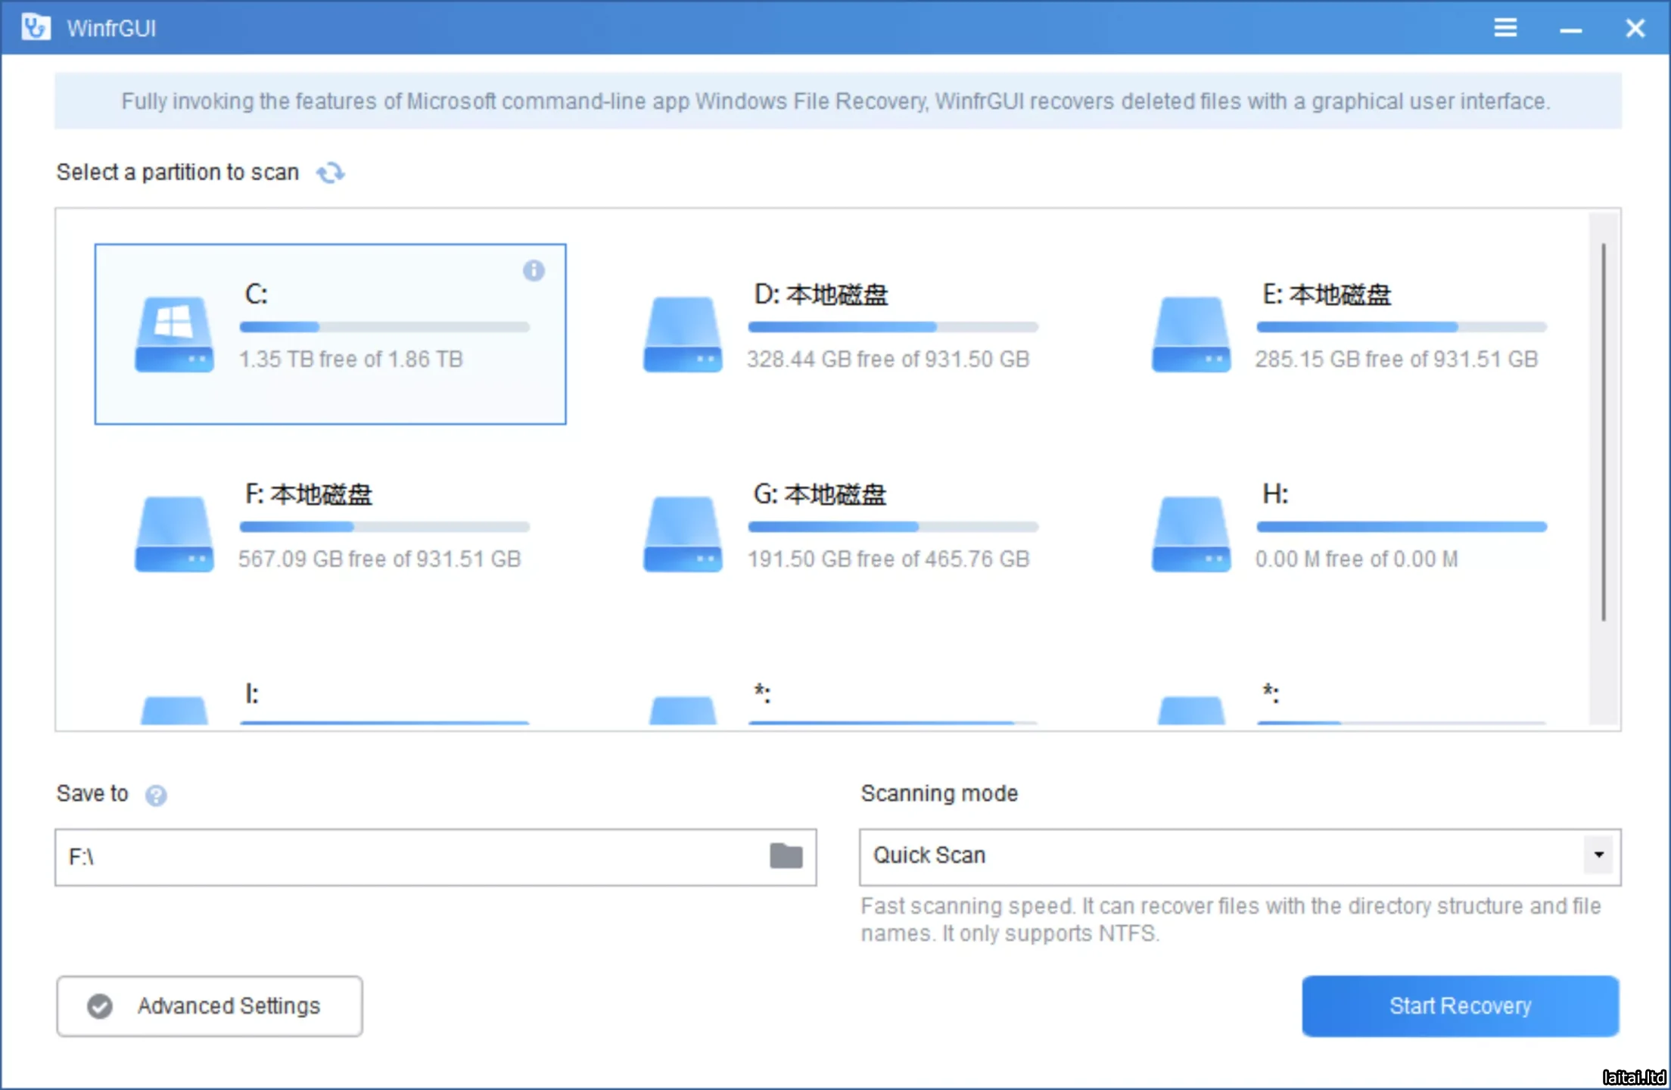
Task: Browse for save folder with folder icon
Action: tap(786, 856)
